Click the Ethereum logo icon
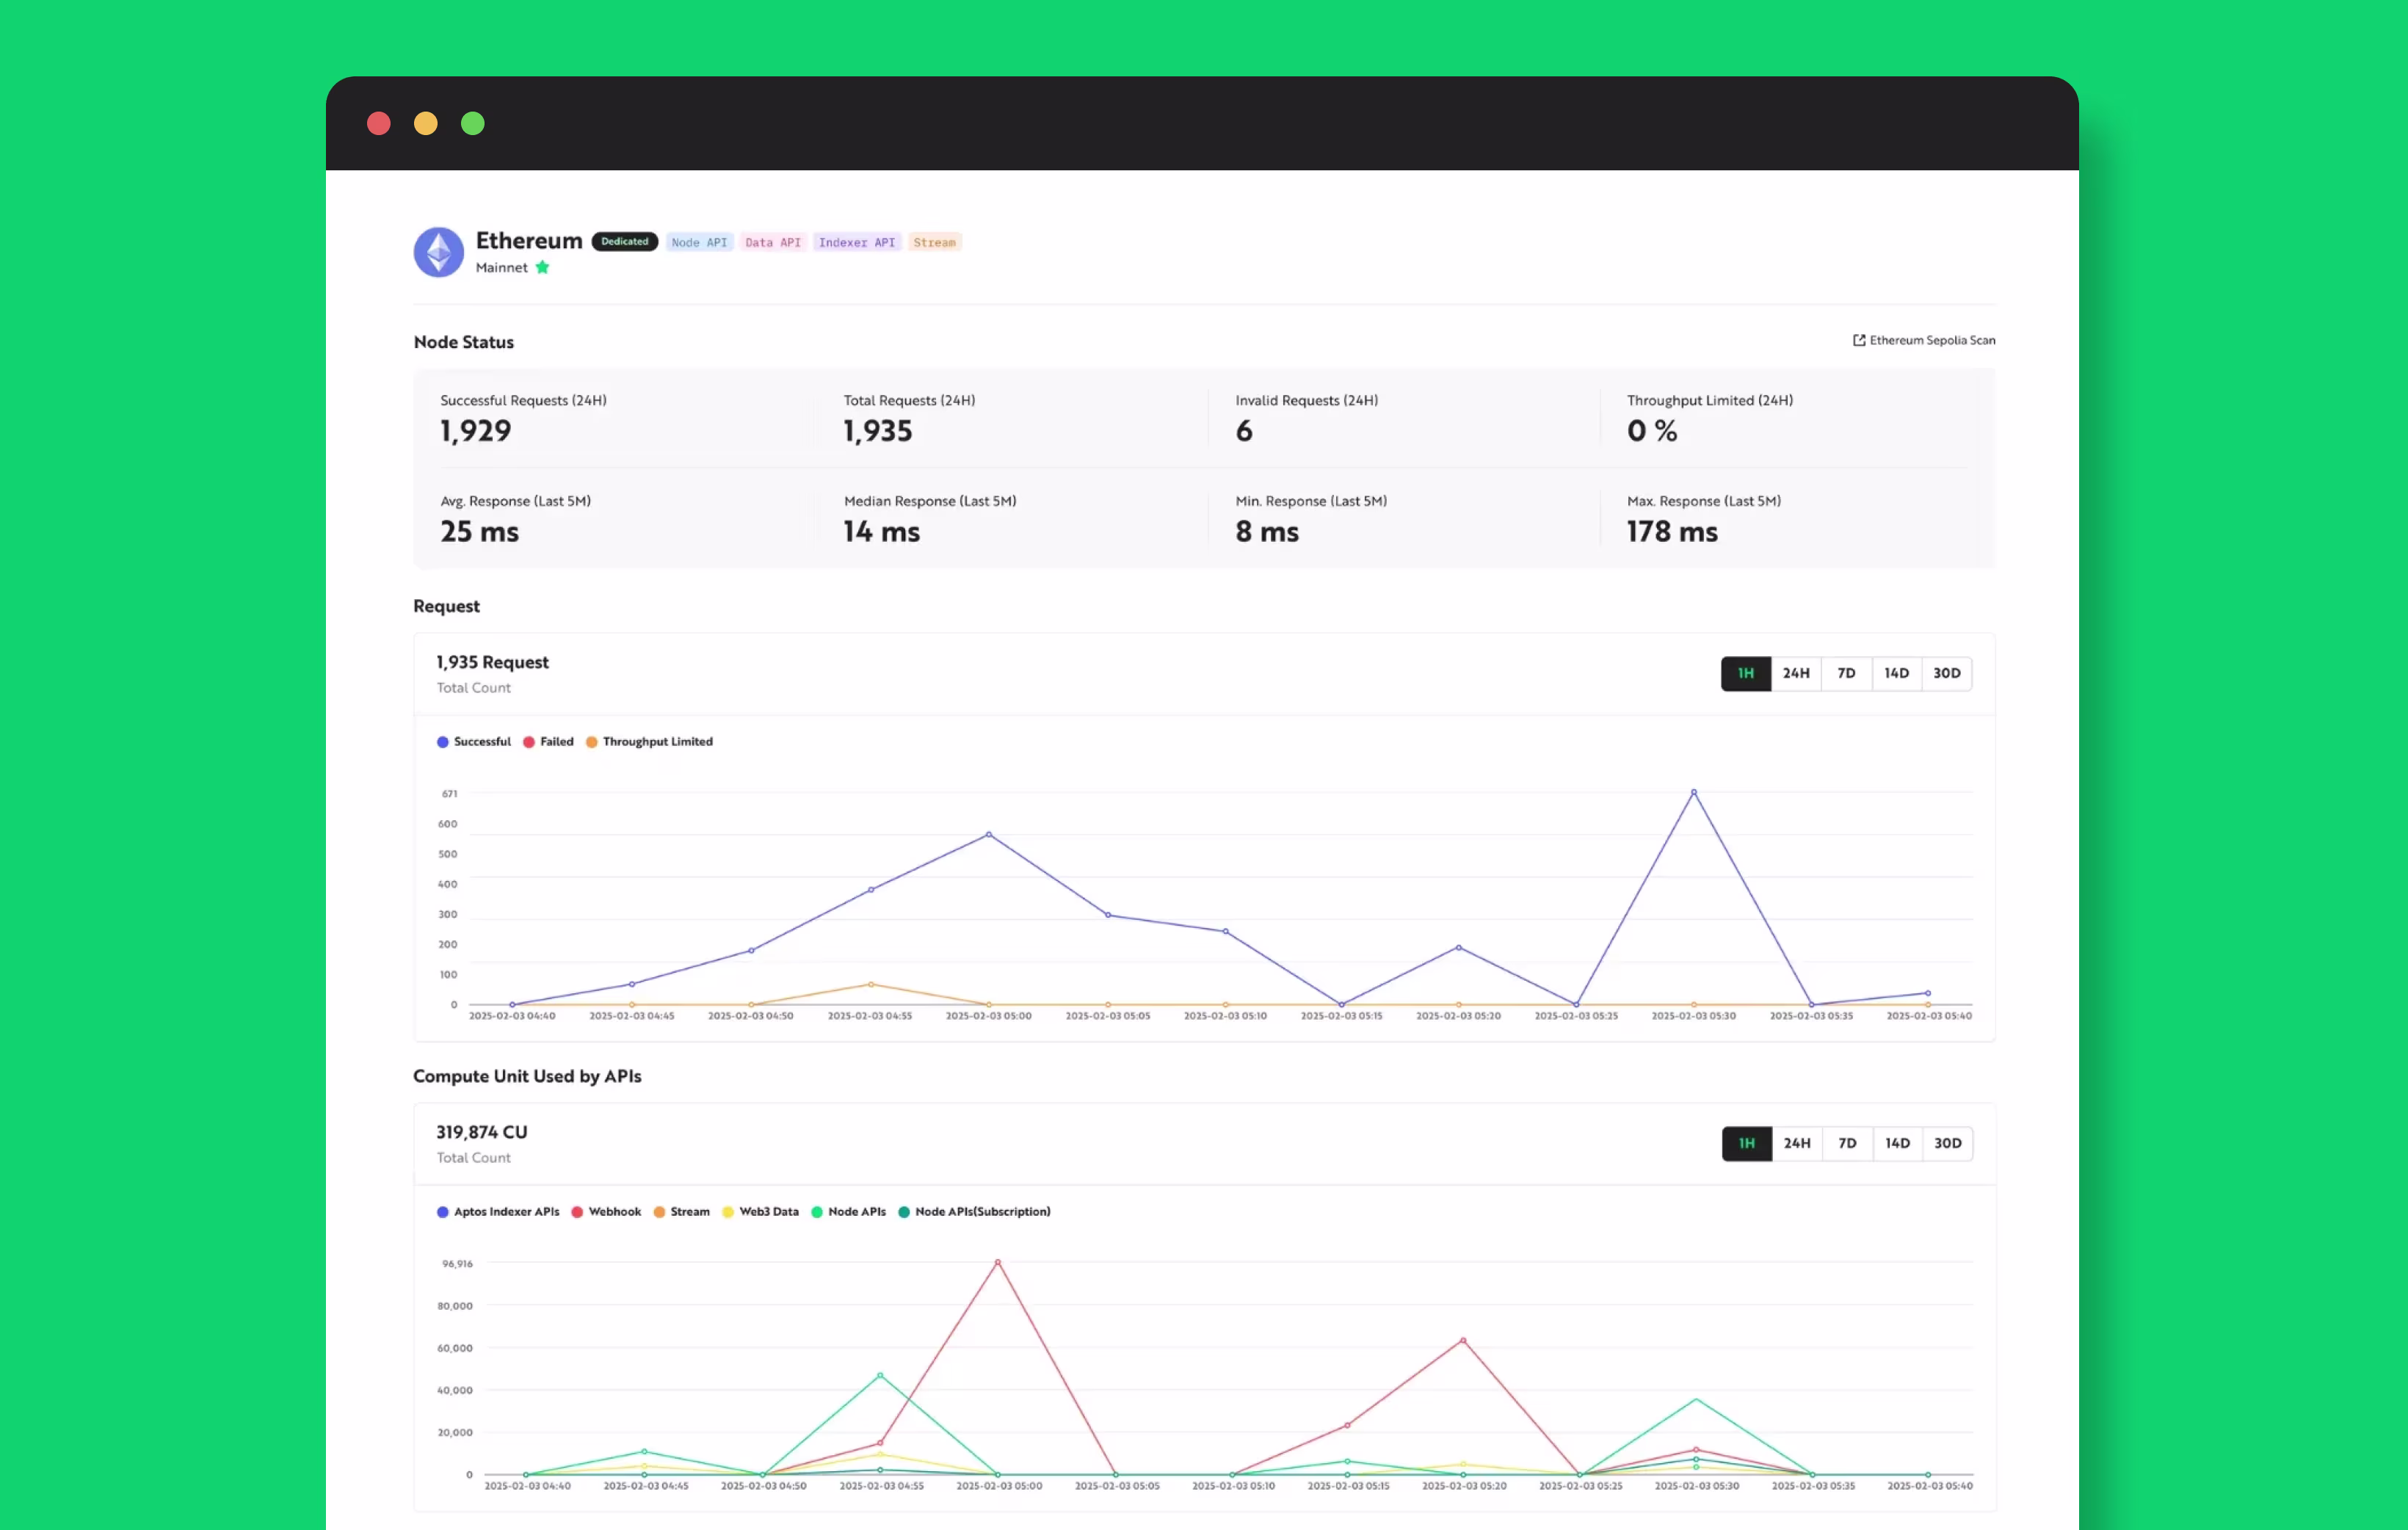The width and height of the screenshot is (2408, 1530). click(x=438, y=252)
